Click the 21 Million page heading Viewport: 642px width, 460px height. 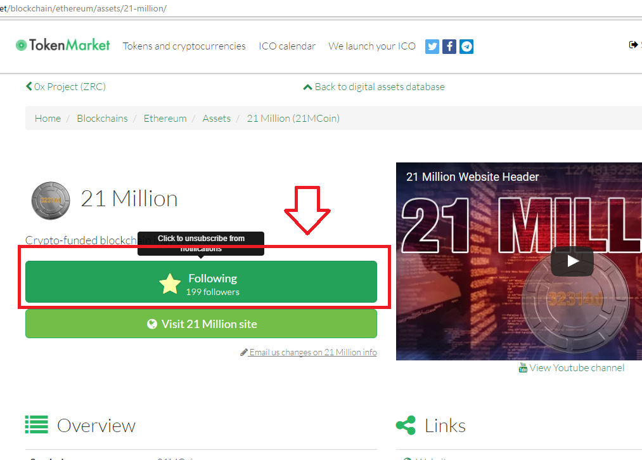click(129, 199)
